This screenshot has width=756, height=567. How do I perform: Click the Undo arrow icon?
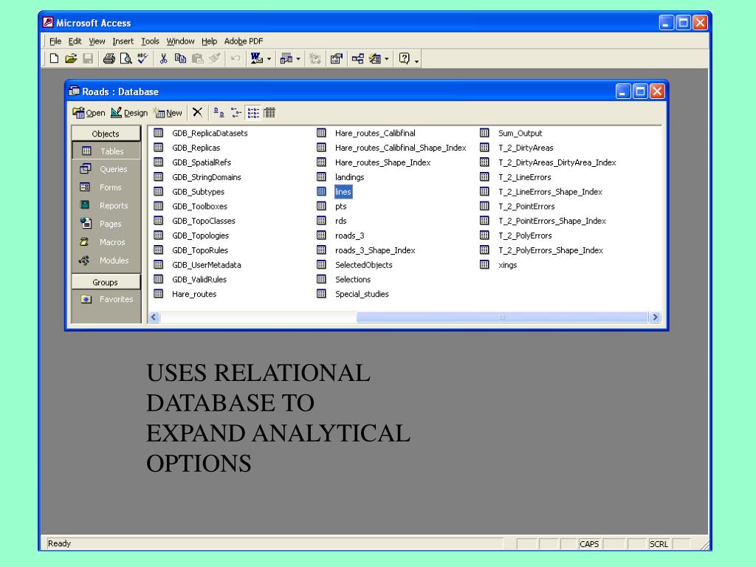[236, 59]
